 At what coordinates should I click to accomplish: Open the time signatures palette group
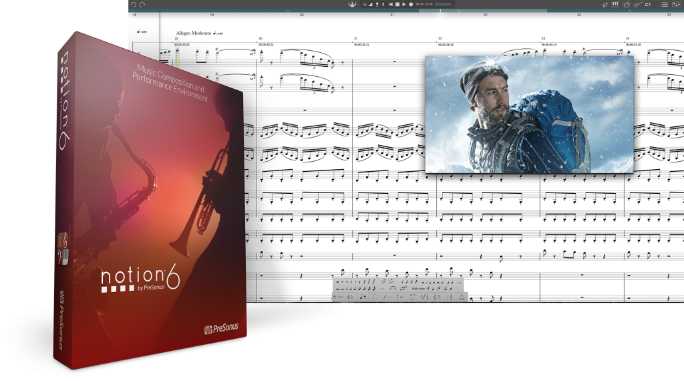point(424,297)
